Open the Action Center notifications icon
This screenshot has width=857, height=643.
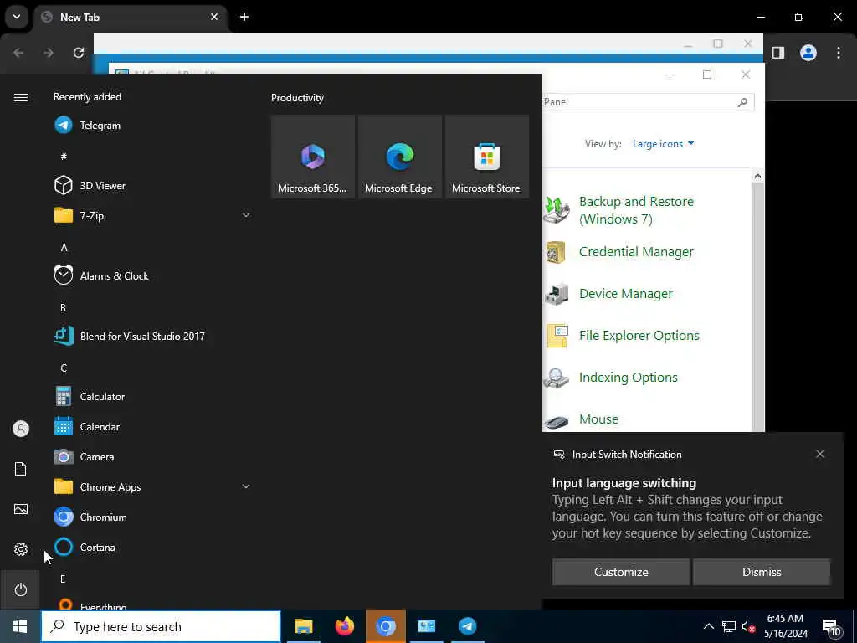831,627
